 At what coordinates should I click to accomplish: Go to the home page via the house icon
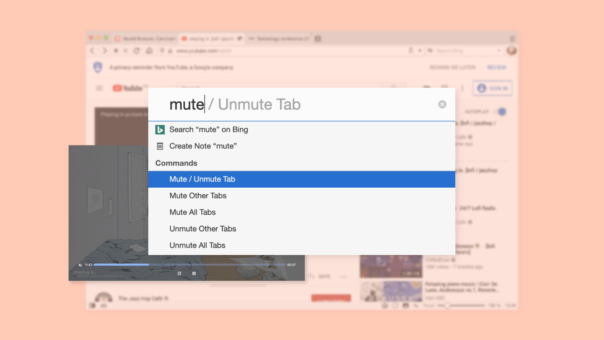149,51
